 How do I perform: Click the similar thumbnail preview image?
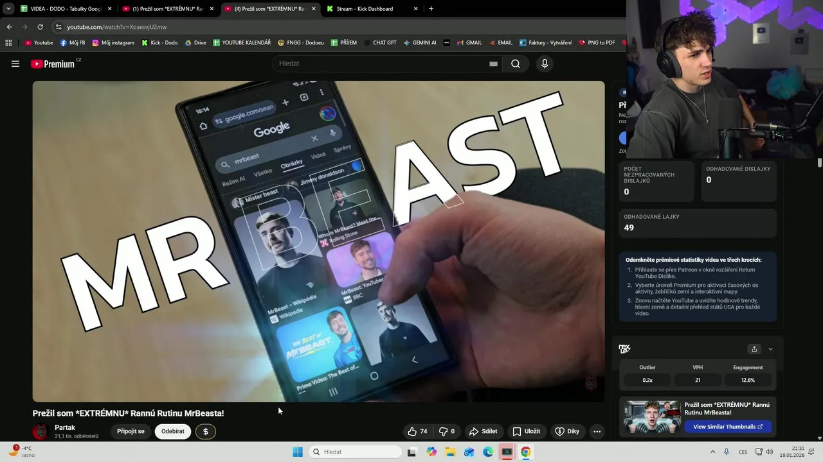point(652,417)
